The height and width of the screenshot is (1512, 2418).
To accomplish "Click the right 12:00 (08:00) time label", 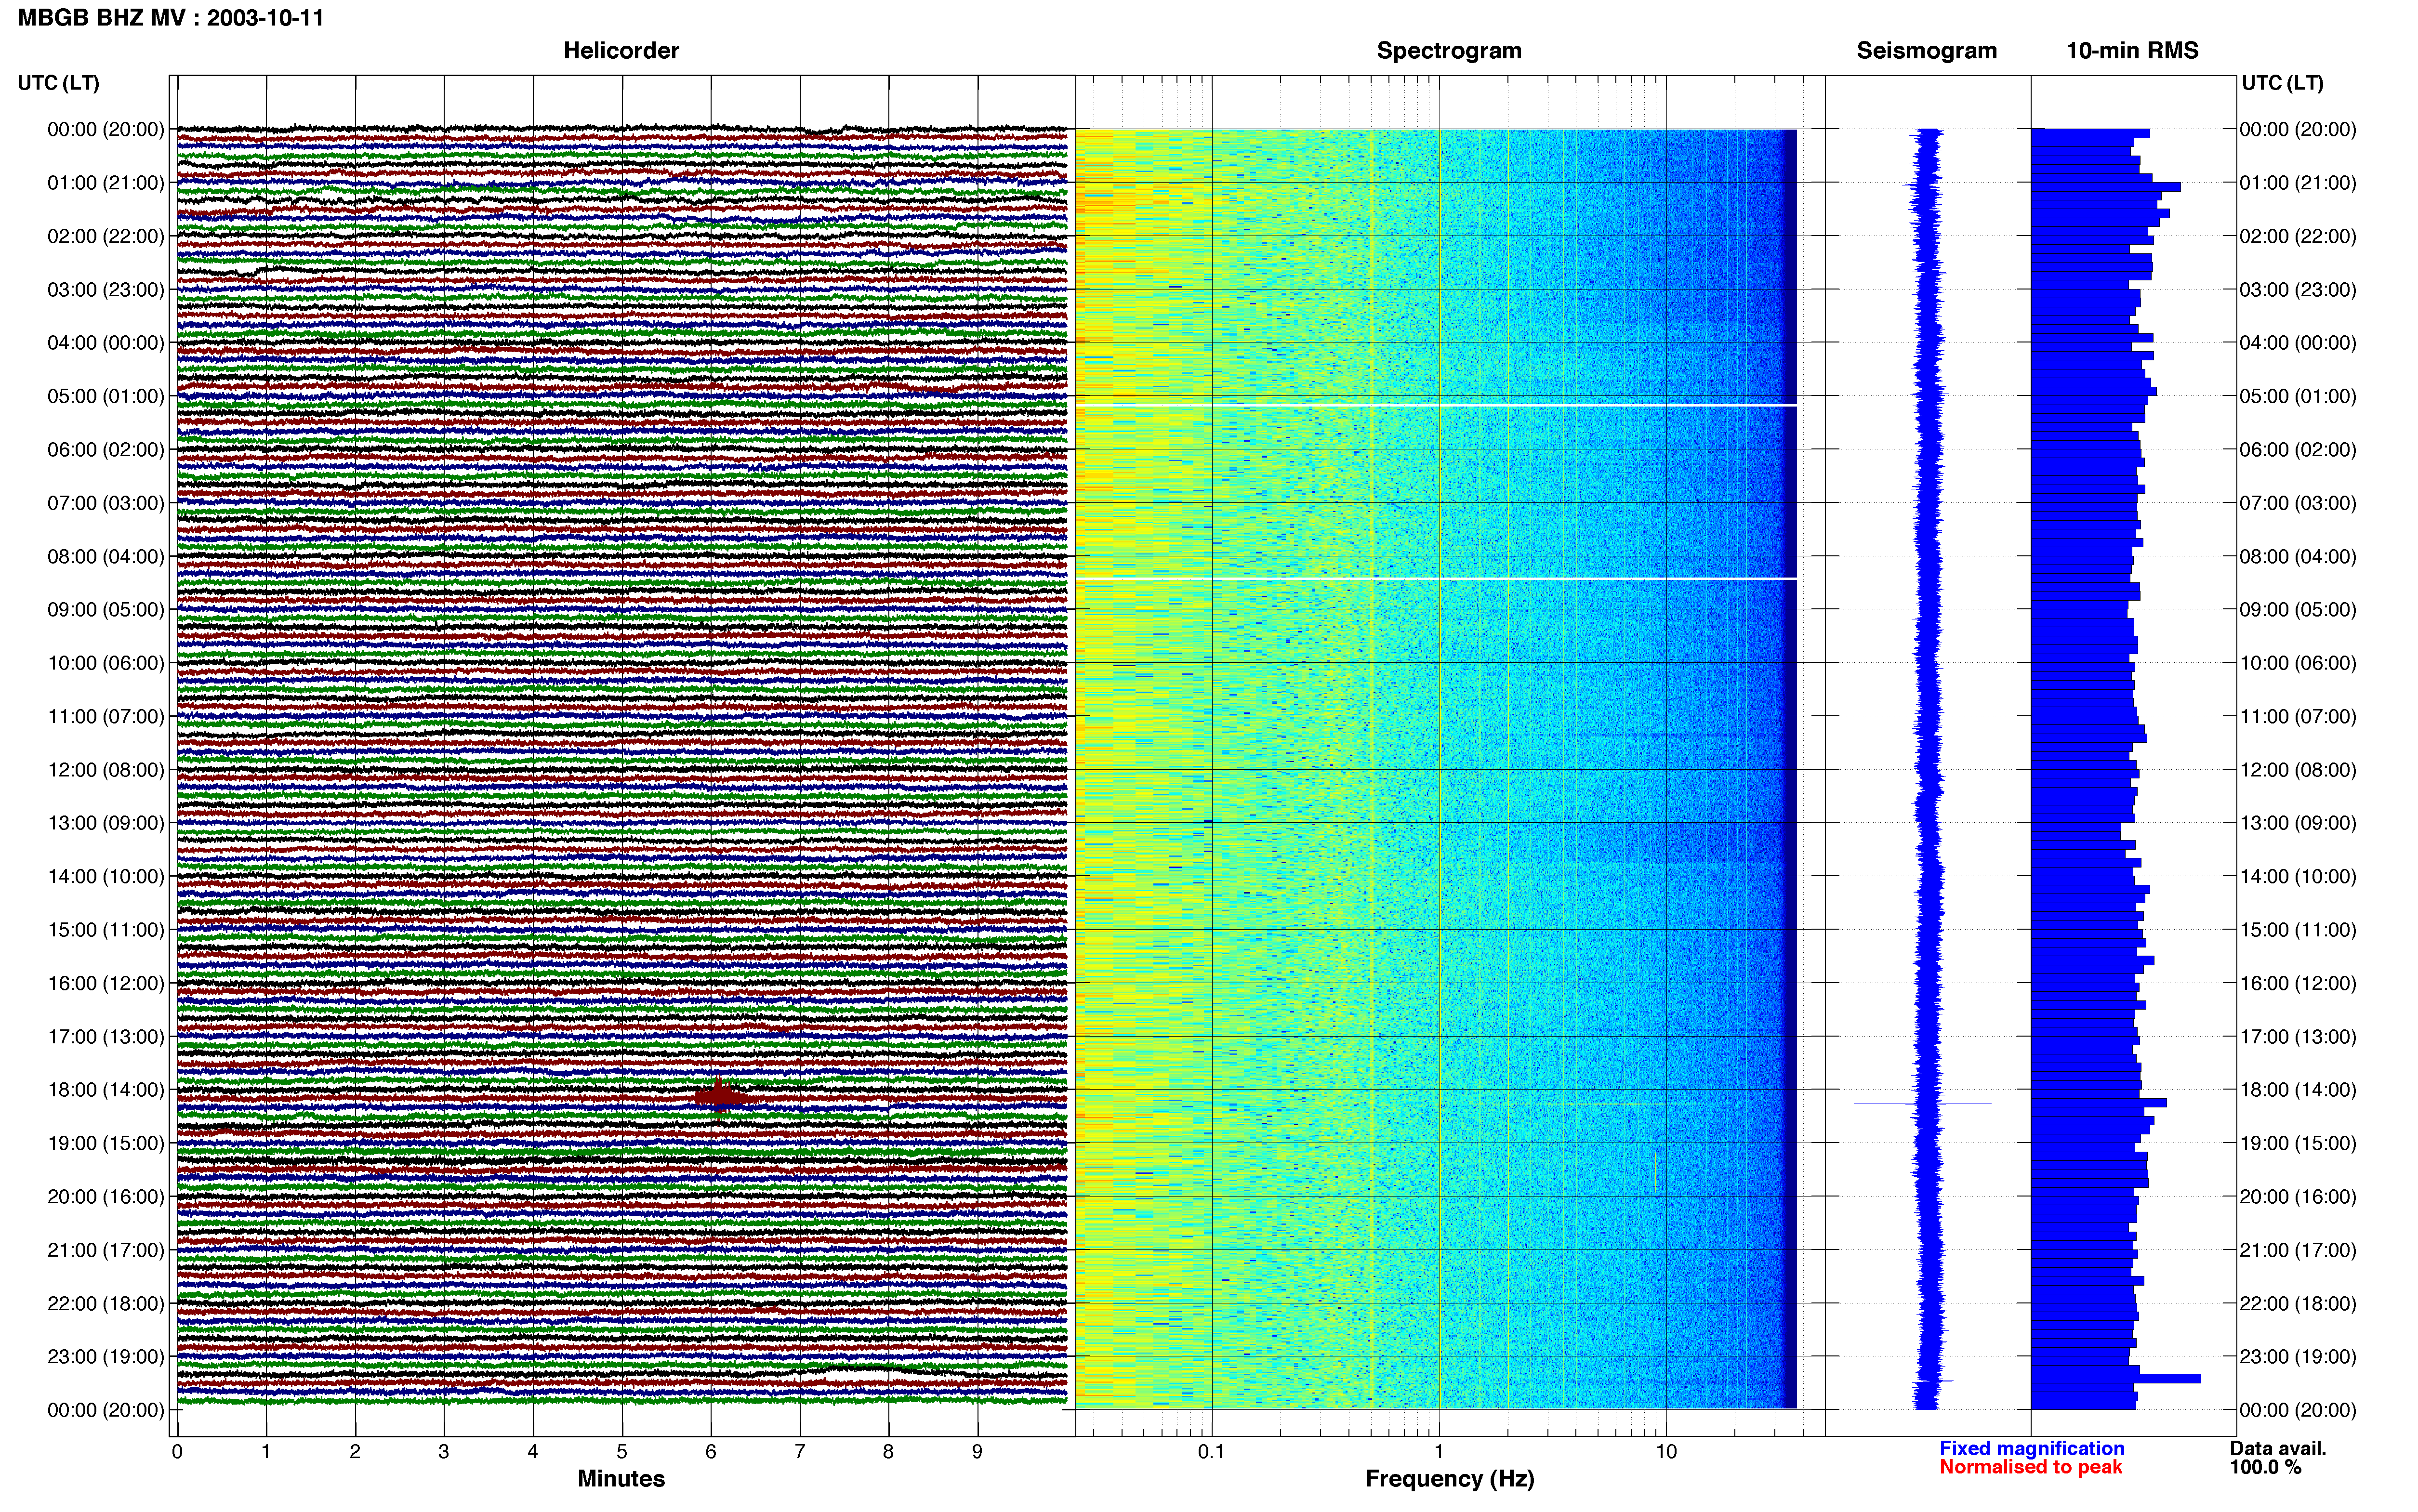I will click(2298, 770).
